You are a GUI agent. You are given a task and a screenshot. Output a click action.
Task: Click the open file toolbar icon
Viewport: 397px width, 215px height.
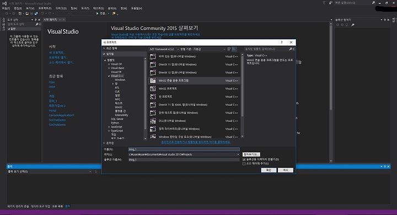[27, 13]
